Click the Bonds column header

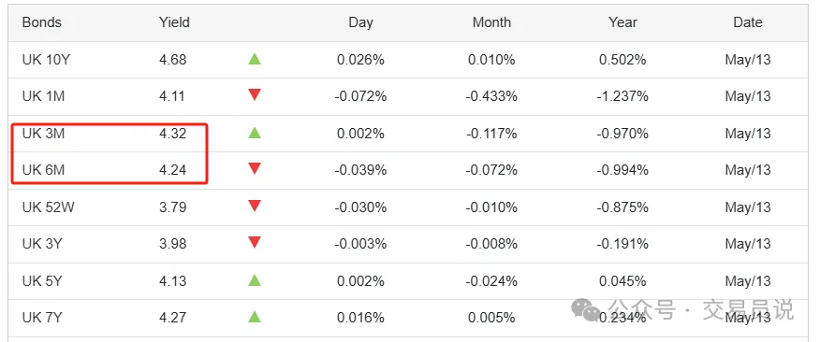[42, 22]
